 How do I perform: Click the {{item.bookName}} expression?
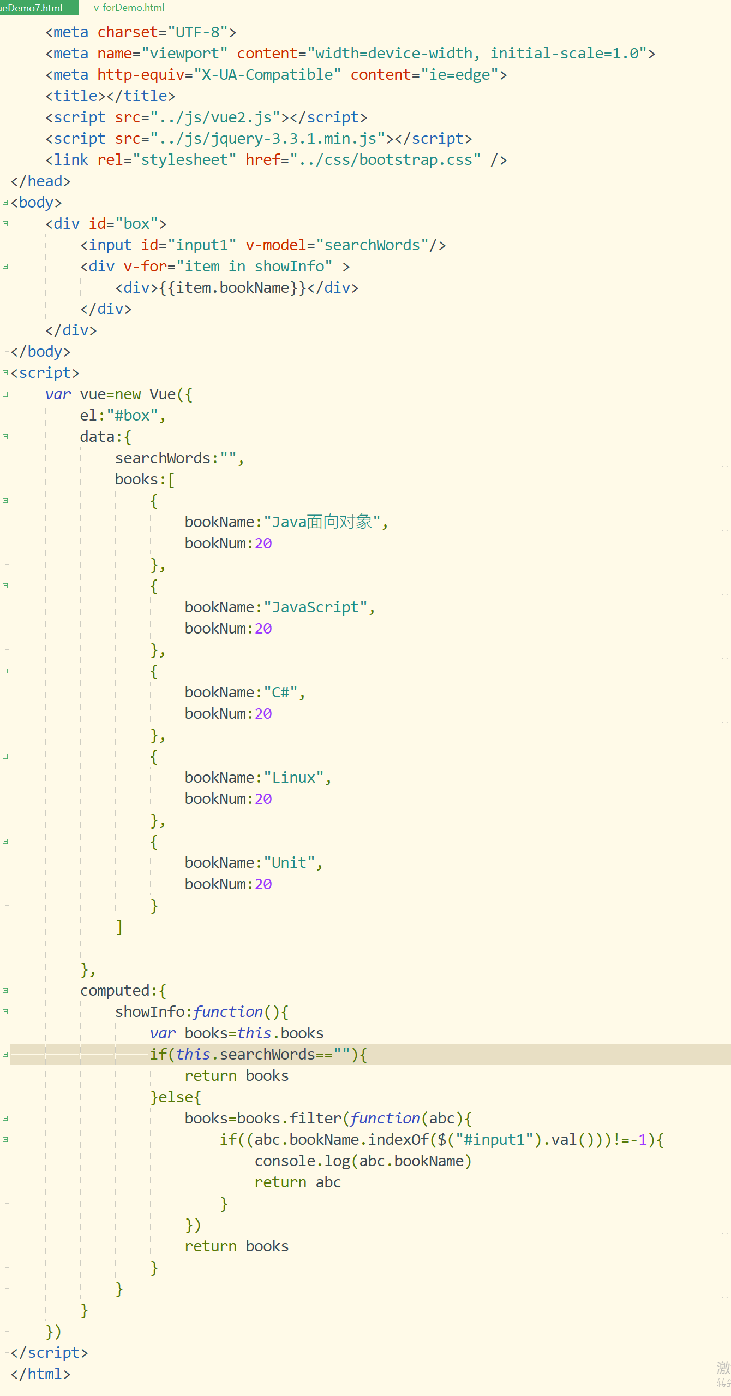coord(233,287)
